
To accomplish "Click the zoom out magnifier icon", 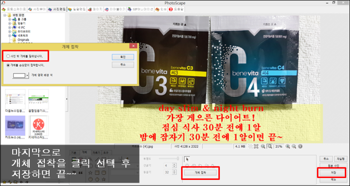I will pyautogui.click(x=294, y=146).
